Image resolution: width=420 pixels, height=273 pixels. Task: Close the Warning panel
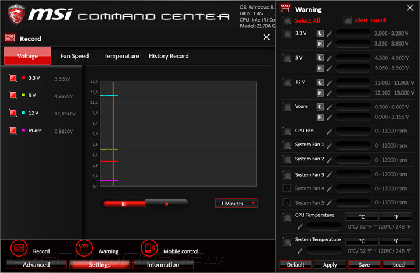point(410,8)
